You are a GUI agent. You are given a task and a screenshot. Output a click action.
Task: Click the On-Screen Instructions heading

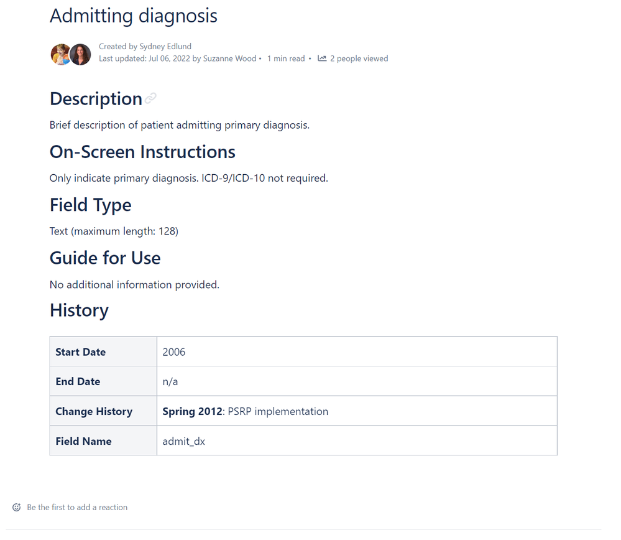142,152
